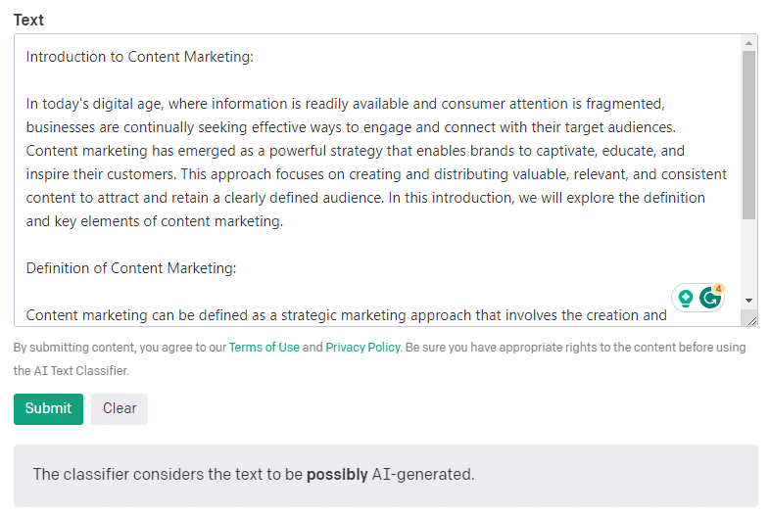
Task: Open the Grammarly G icon
Action: click(x=709, y=298)
